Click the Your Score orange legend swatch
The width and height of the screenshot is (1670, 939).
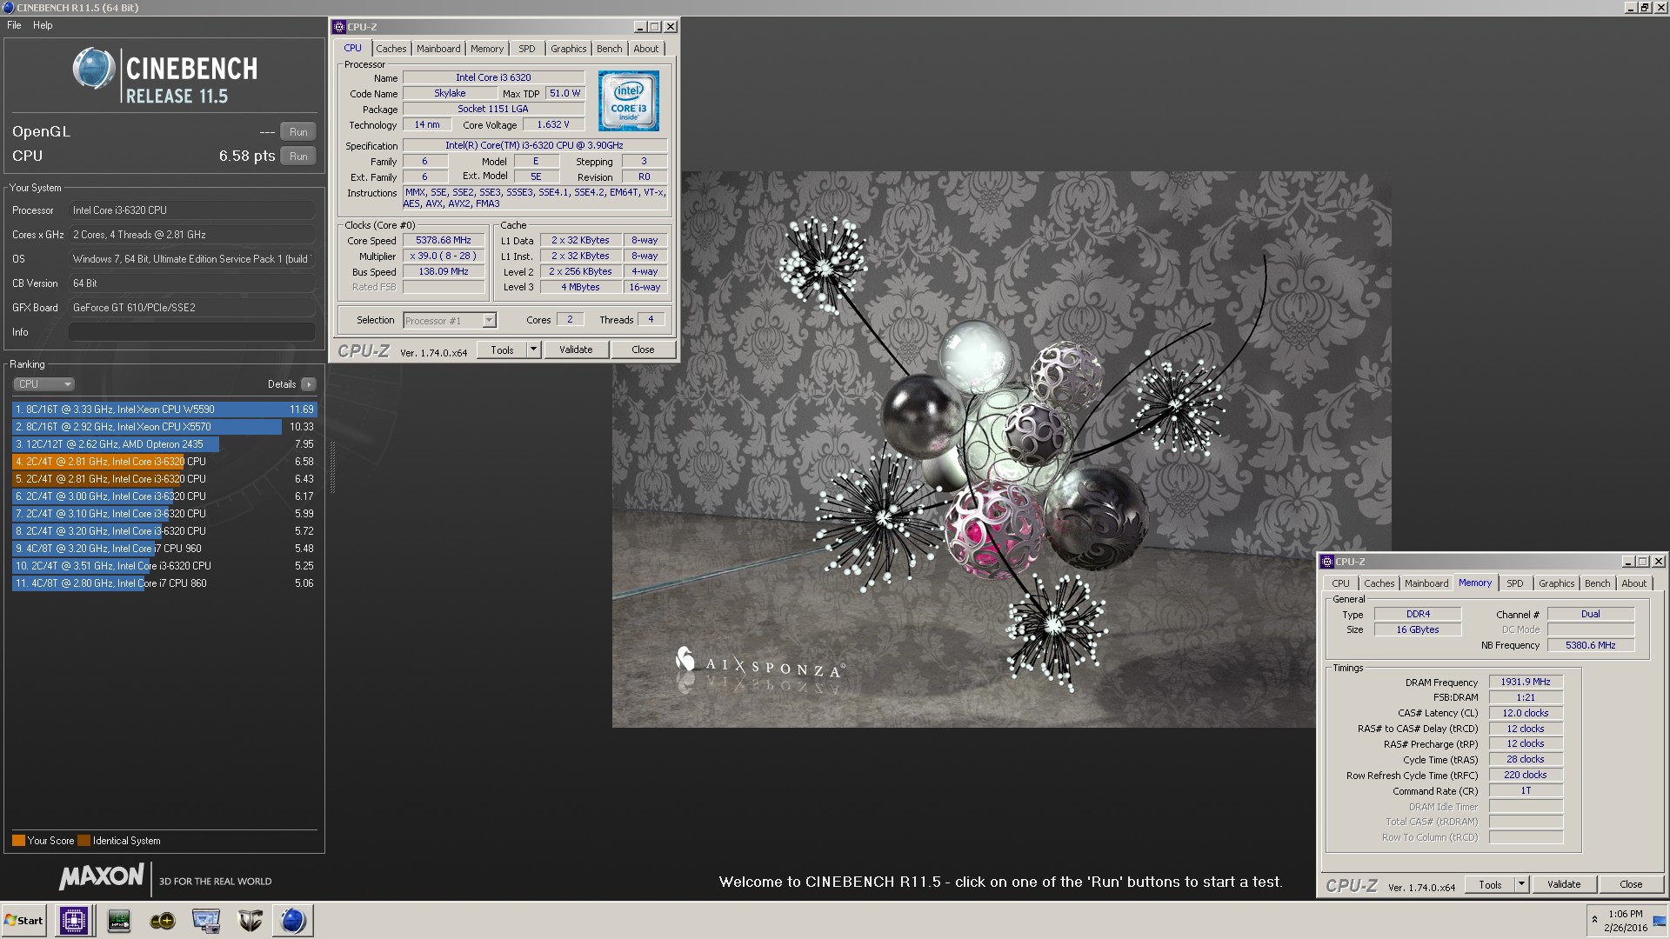click(18, 841)
